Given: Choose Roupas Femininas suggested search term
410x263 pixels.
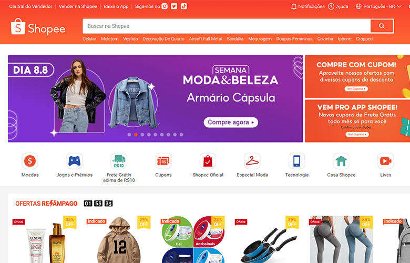Looking at the screenshot, I should click(294, 39).
